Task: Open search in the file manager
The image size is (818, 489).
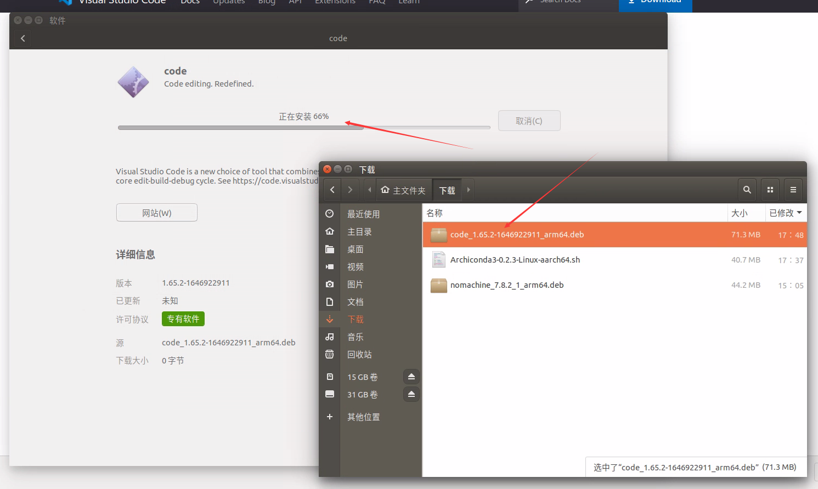Action: (x=747, y=190)
